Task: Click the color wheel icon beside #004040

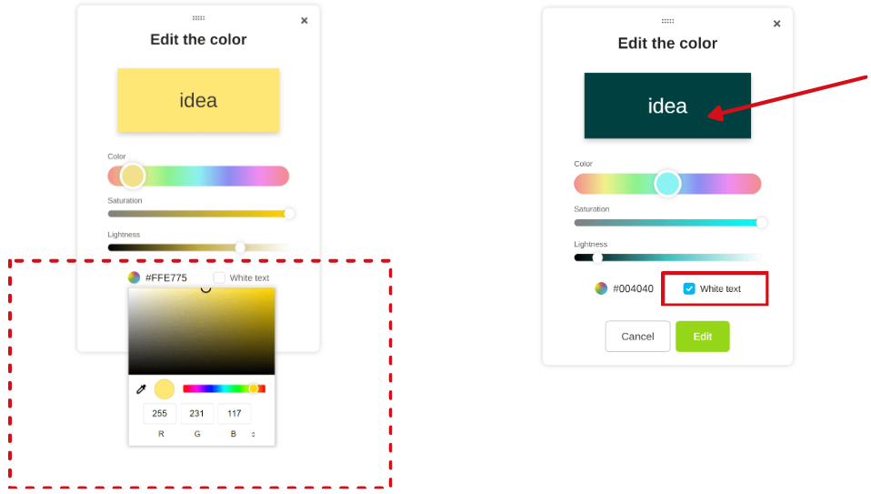Action: 601,288
